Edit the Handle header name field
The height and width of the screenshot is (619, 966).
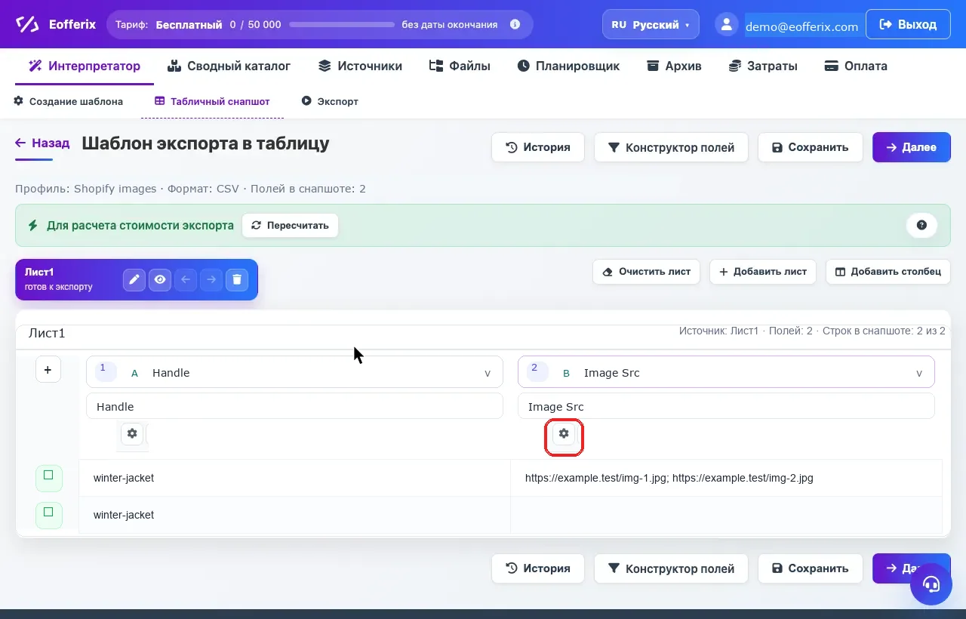pos(294,406)
